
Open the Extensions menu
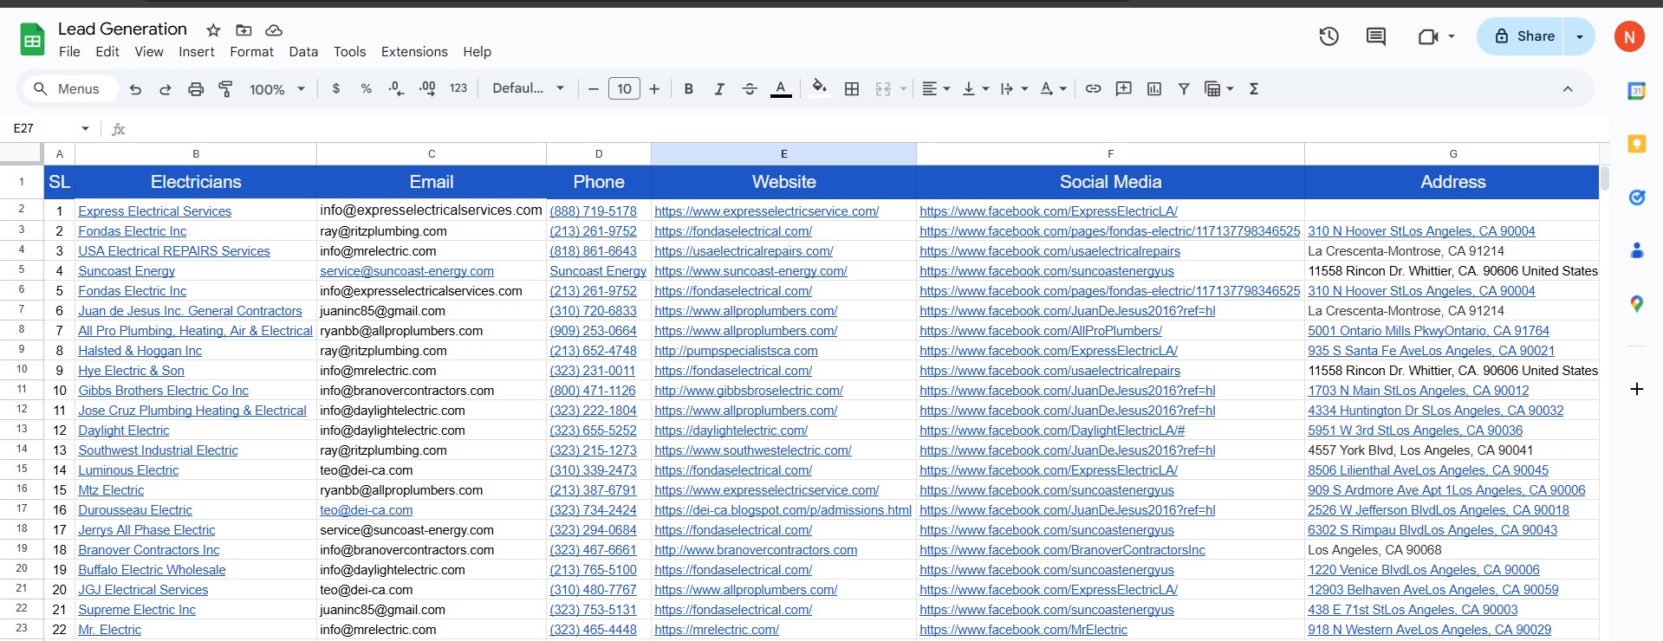(x=414, y=52)
